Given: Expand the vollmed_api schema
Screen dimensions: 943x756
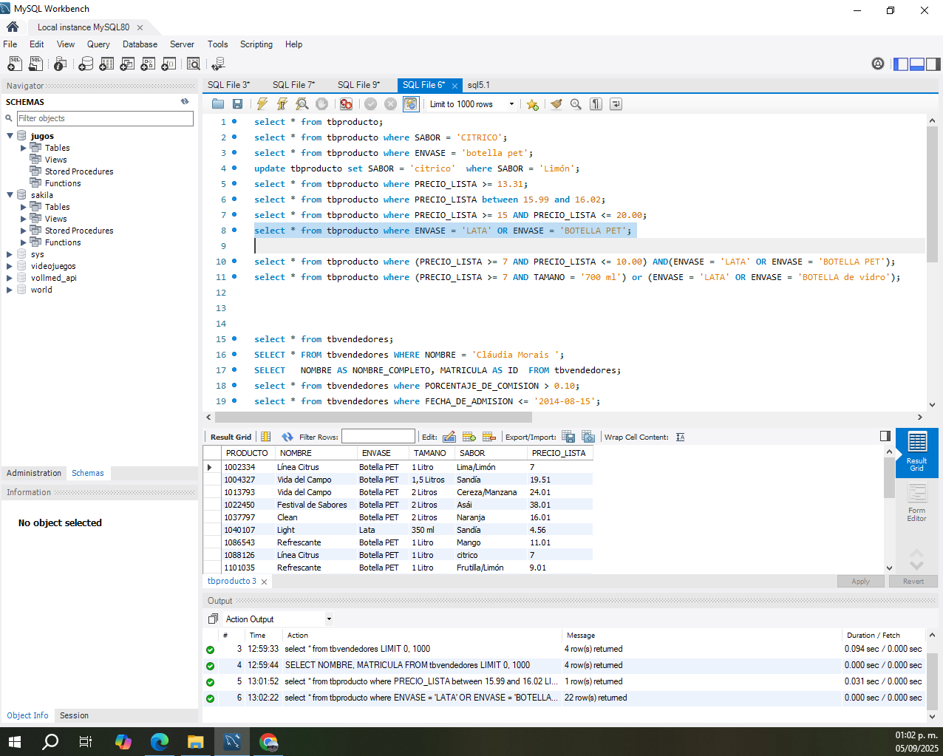Looking at the screenshot, I should click(10, 278).
